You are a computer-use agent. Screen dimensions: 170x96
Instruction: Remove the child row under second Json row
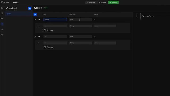tap(39, 43)
